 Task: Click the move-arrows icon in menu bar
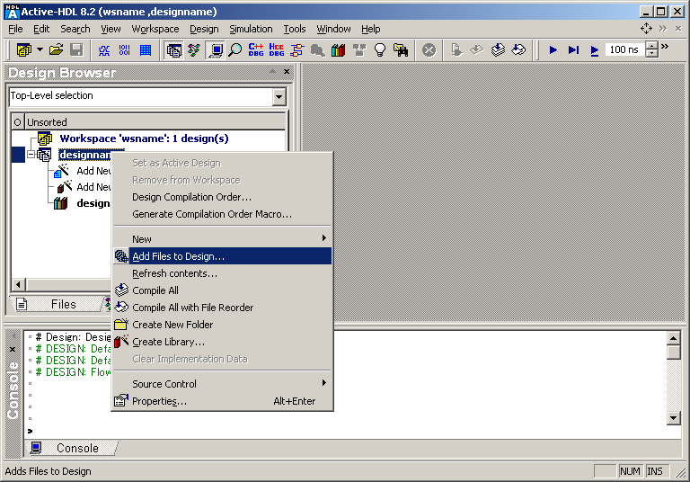(x=646, y=29)
